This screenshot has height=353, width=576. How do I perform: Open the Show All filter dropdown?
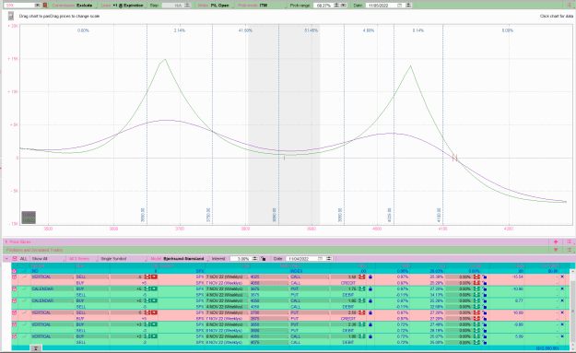coord(48,259)
